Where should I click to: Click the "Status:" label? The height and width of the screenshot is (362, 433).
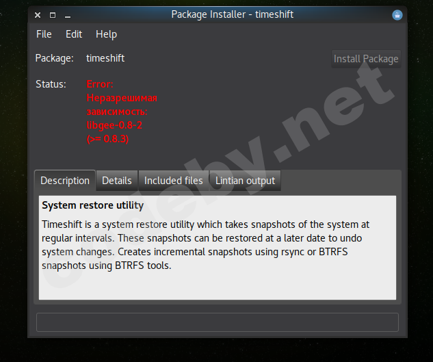pyautogui.click(x=51, y=84)
